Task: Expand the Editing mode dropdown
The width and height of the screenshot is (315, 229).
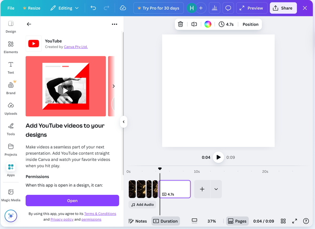Action: [x=65, y=8]
